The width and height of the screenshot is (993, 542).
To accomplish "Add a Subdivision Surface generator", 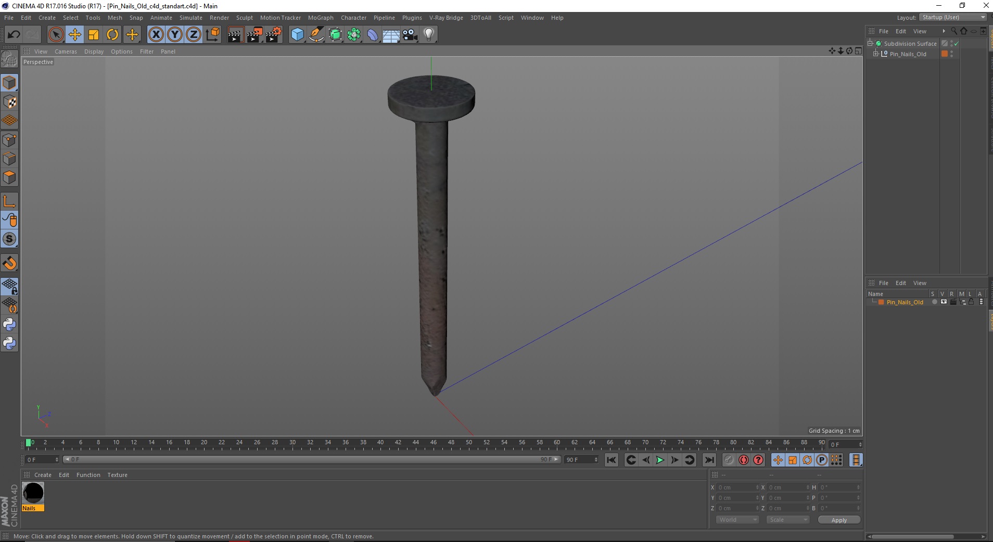I will [x=335, y=35].
